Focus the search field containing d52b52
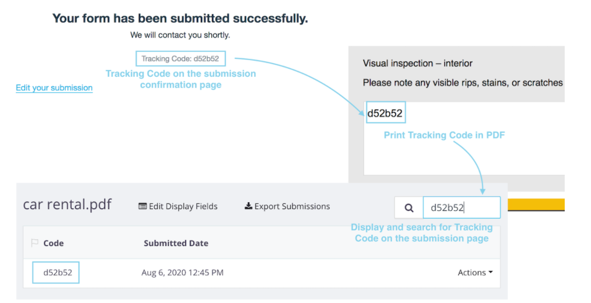The image size is (591, 303). click(x=461, y=207)
